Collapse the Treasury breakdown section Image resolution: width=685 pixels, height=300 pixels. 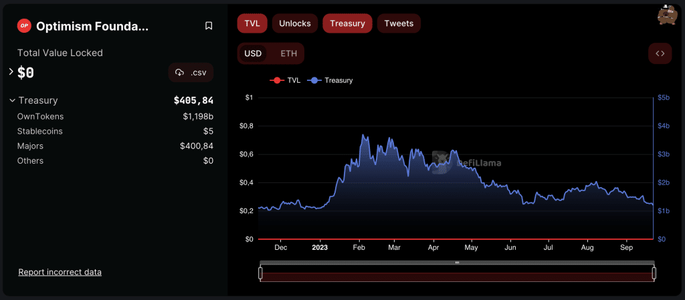[12, 100]
